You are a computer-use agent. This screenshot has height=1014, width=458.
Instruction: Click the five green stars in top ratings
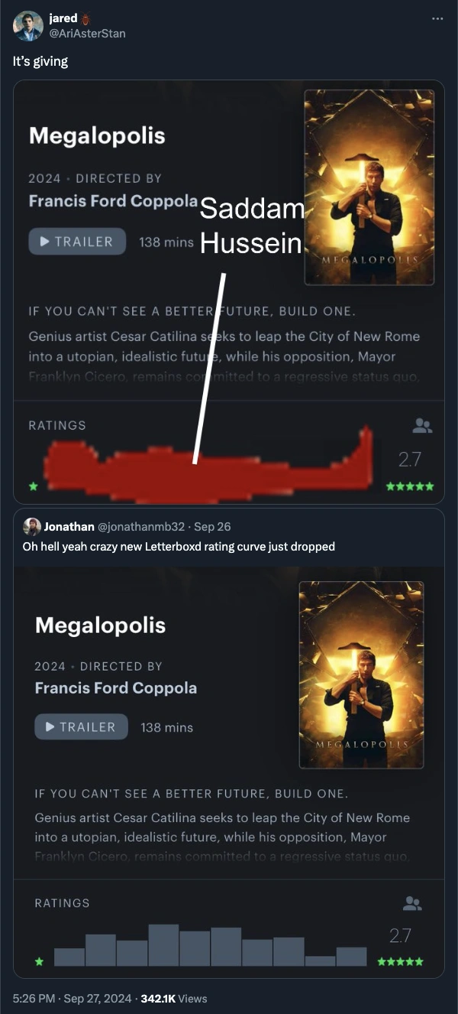[411, 486]
